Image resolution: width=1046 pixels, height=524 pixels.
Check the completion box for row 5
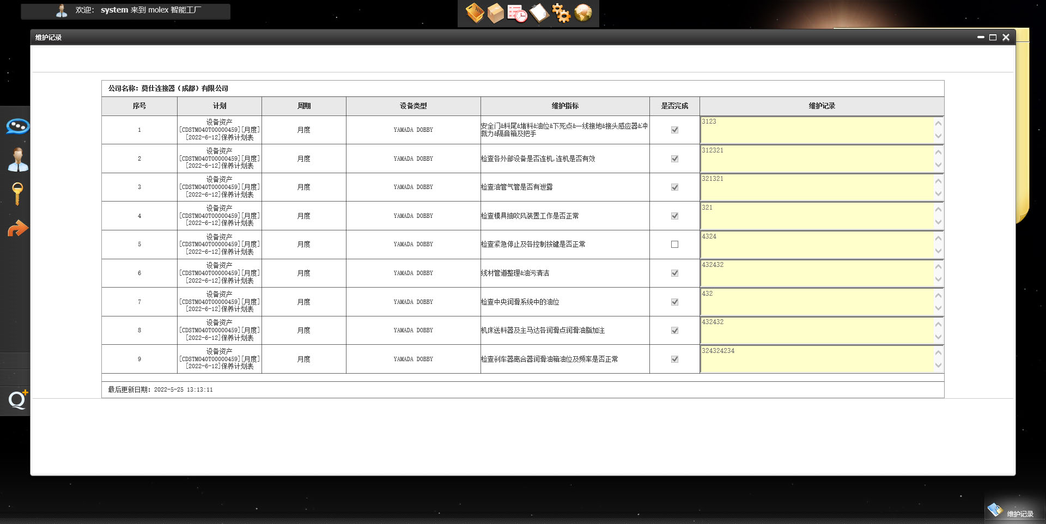[x=674, y=245]
